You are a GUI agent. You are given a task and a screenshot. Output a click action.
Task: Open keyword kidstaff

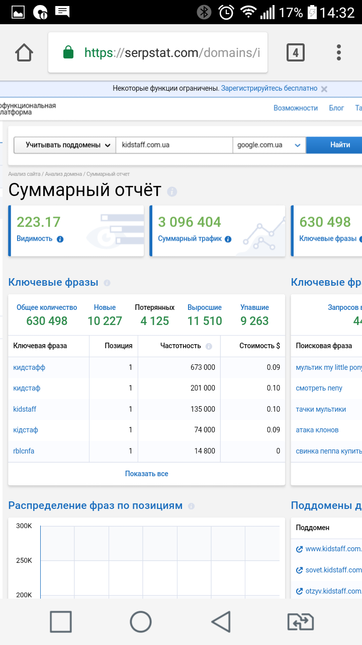pyautogui.click(x=25, y=409)
